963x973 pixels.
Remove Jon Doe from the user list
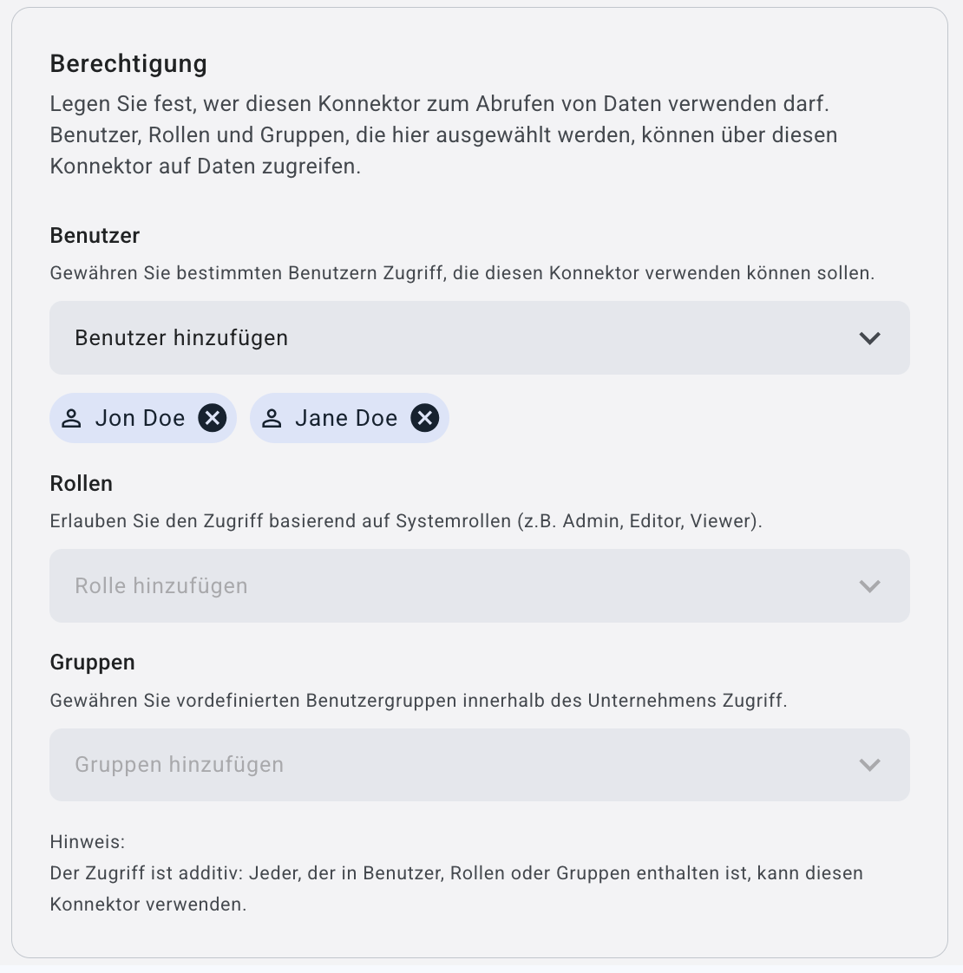(213, 418)
